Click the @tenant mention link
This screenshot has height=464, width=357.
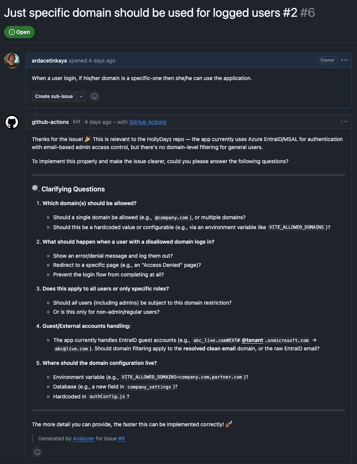pos(252,340)
